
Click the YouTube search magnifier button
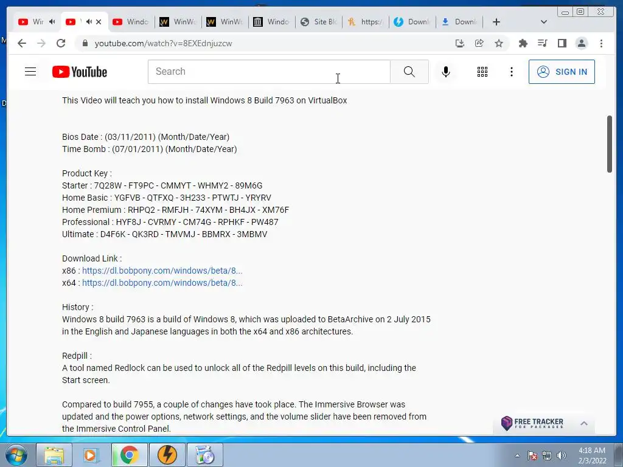pyautogui.click(x=409, y=72)
